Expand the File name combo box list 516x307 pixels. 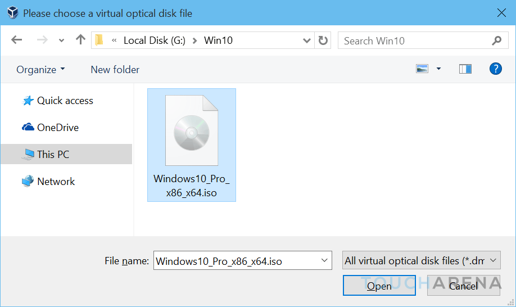[x=324, y=260]
